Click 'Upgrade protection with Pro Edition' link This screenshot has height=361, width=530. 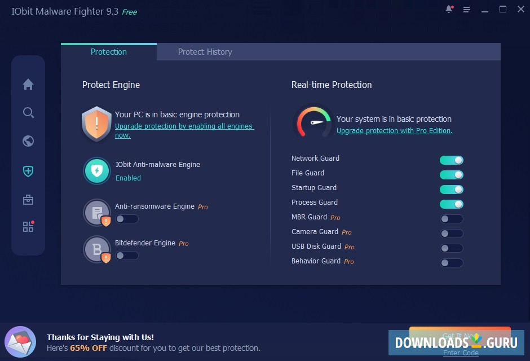coord(394,130)
